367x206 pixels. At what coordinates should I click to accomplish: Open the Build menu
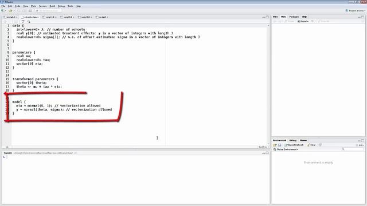pyautogui.click(x=52, y=6)
